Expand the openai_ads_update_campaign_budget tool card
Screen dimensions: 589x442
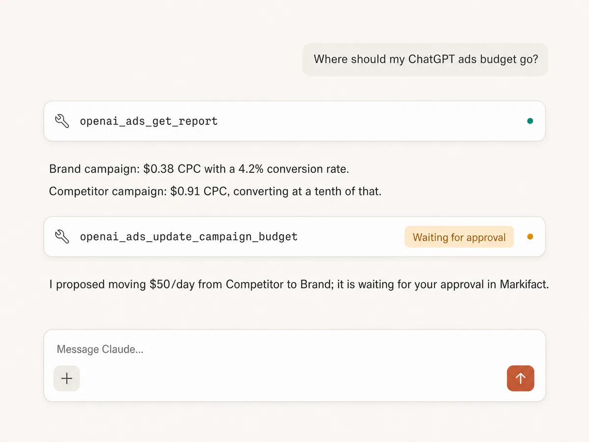[294, 237]
